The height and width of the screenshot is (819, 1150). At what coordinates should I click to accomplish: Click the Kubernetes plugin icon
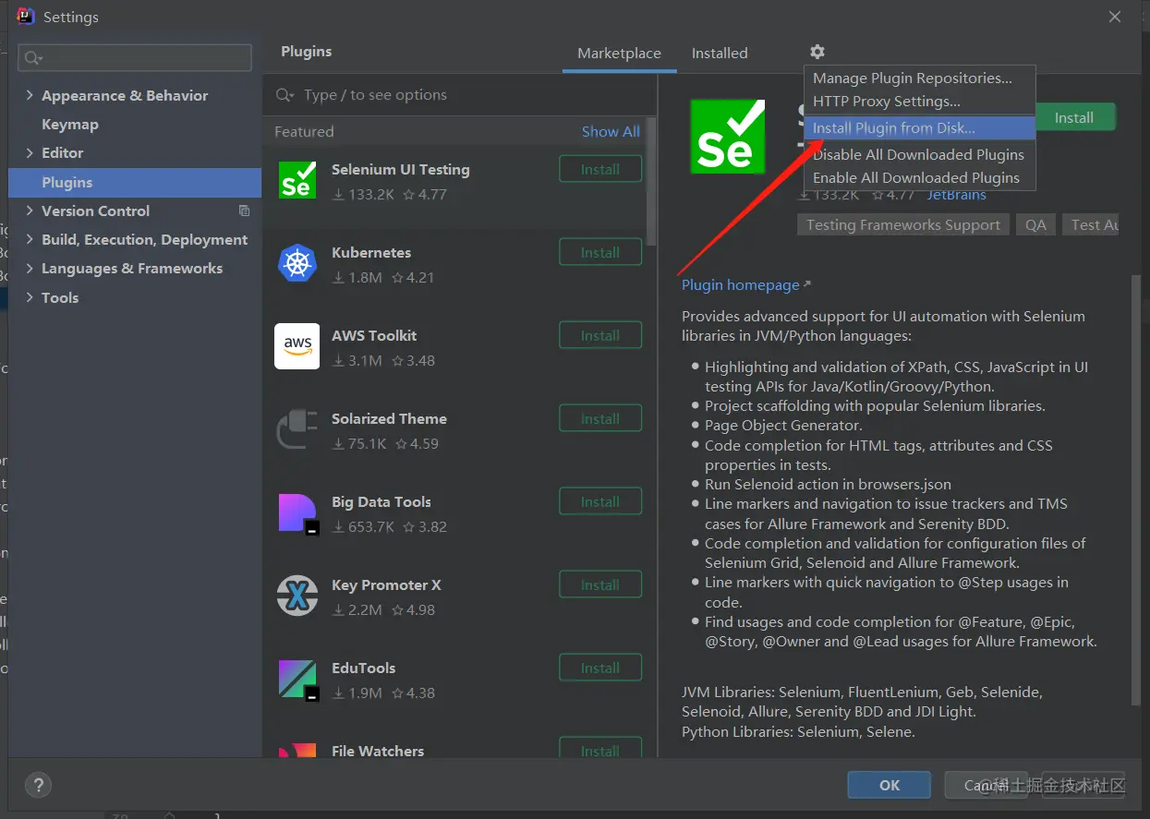[297, 264]
